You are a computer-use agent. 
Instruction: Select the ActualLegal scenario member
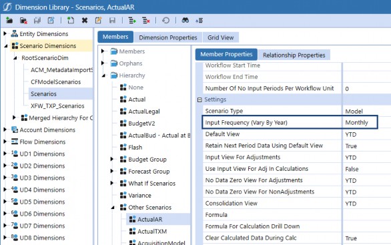pyautogui.click(x=144, y=111)
